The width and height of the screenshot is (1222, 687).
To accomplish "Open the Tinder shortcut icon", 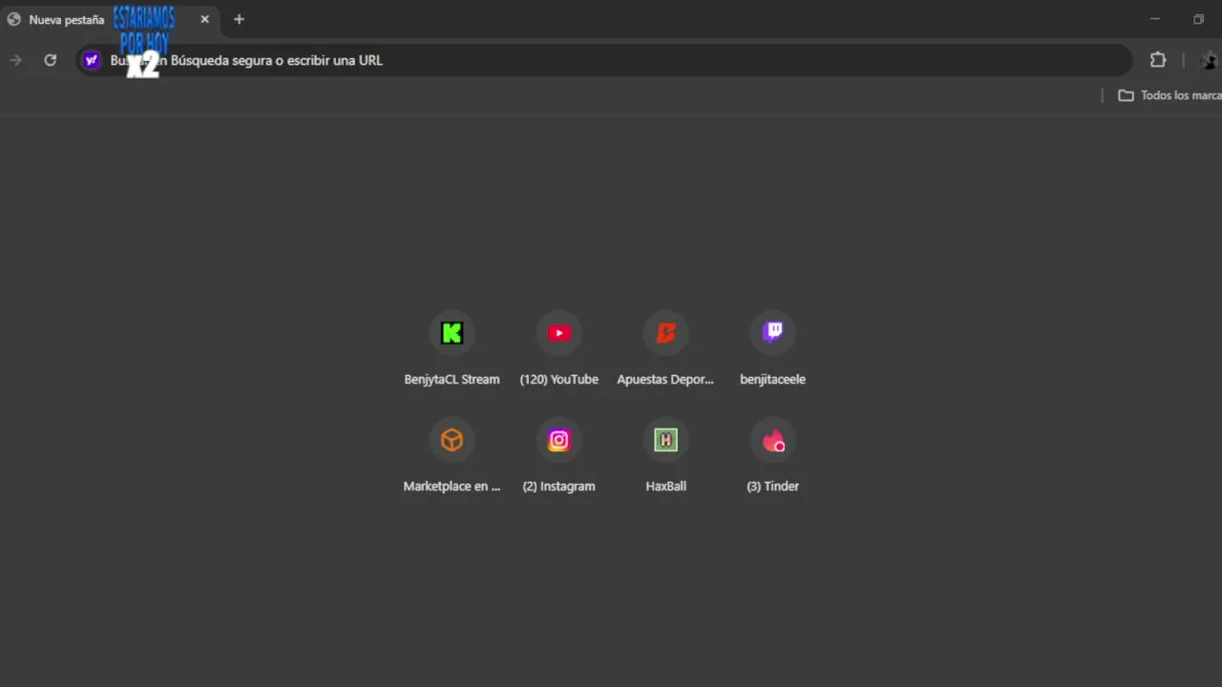I will [772, 440].
